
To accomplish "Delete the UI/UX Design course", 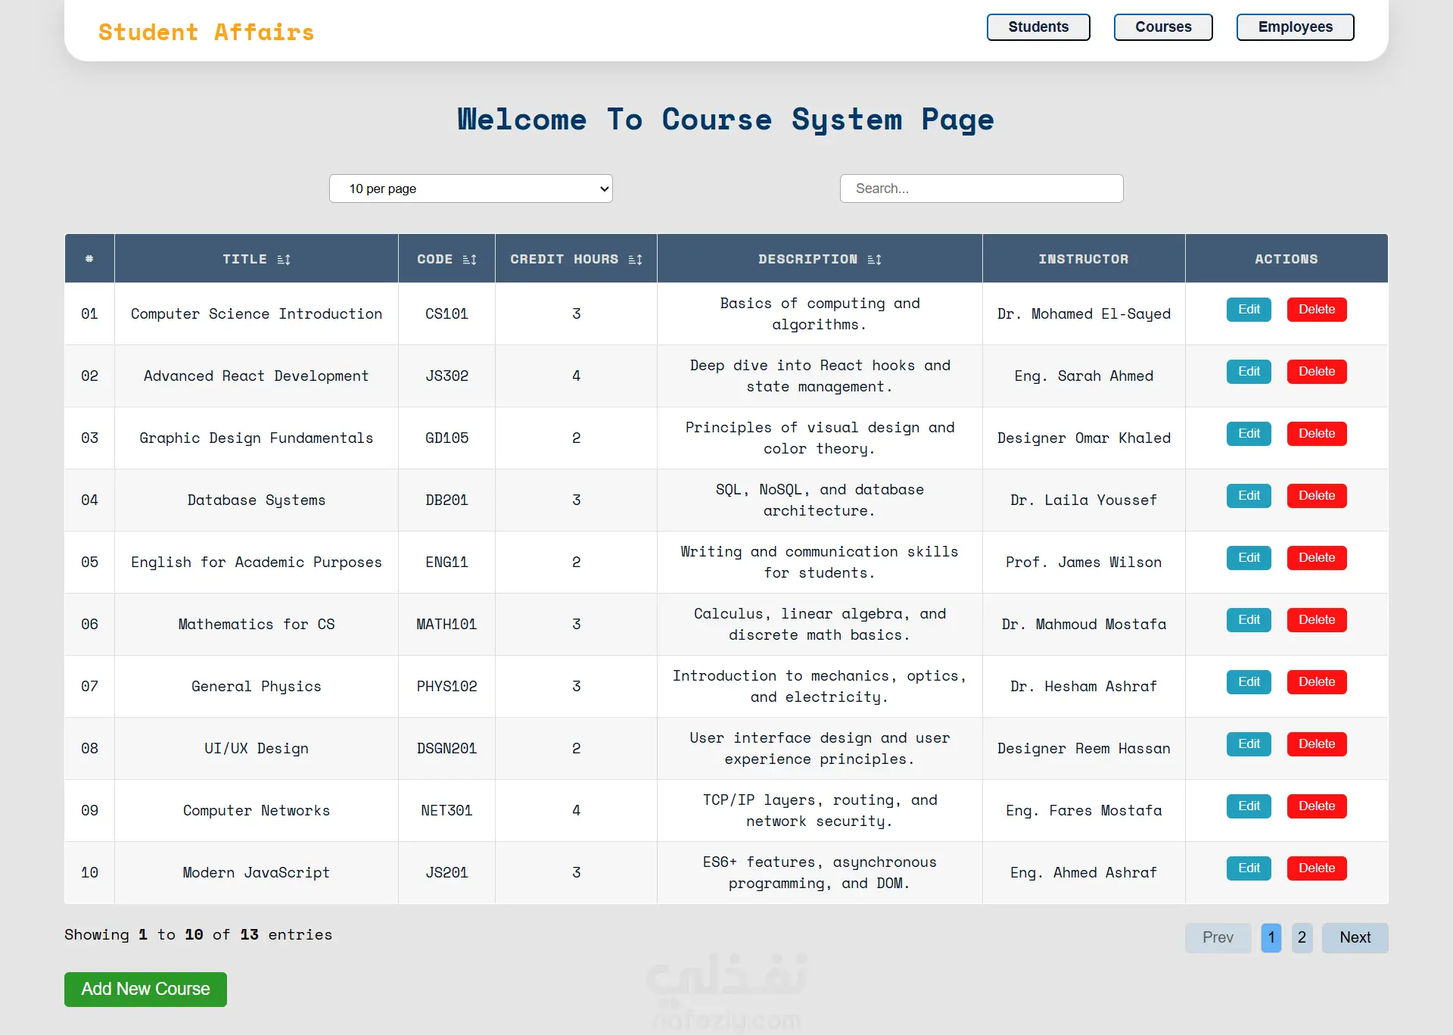I will coord(1316,744).
